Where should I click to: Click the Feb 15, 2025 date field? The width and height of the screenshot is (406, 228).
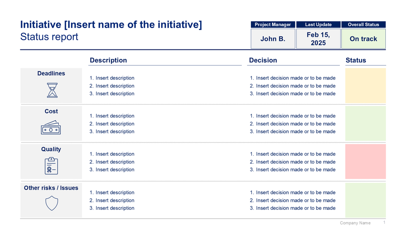click(318, 39)
